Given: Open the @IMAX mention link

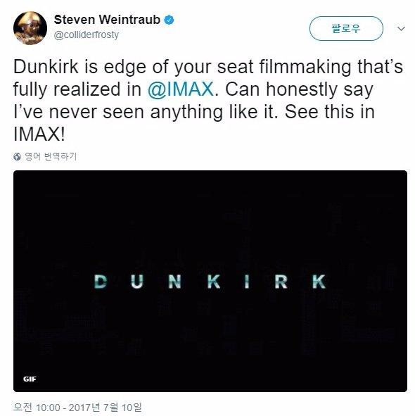Looking at the screenshot, I should pyautogui.click(x=181, y=89).
